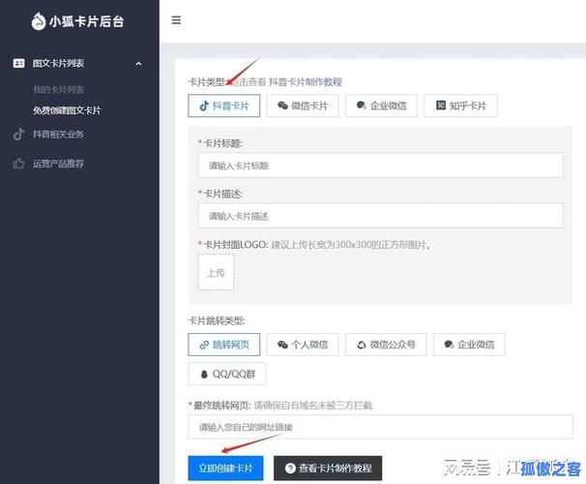The image size is (586, 484).
Task: Click the icon in 微信公众号 option
Action: [x=361, y=345]
